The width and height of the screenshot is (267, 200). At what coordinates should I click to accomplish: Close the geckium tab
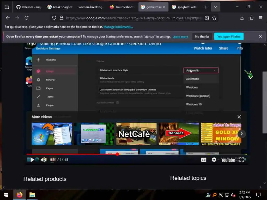pos(164,7)
